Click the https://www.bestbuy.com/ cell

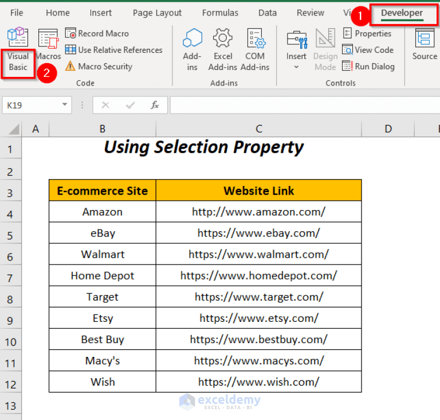pyautogui.click(x=259, y=339)
